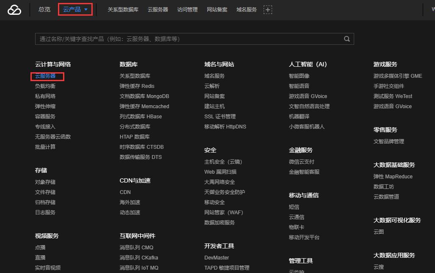Open the CDN product link
The height and width of the screenshot is (273, 435).
tap(125, 192)
